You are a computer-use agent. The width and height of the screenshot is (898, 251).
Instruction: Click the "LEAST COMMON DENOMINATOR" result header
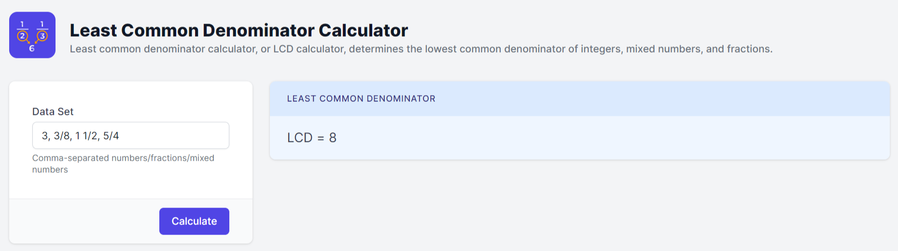[x=361, y=98]
